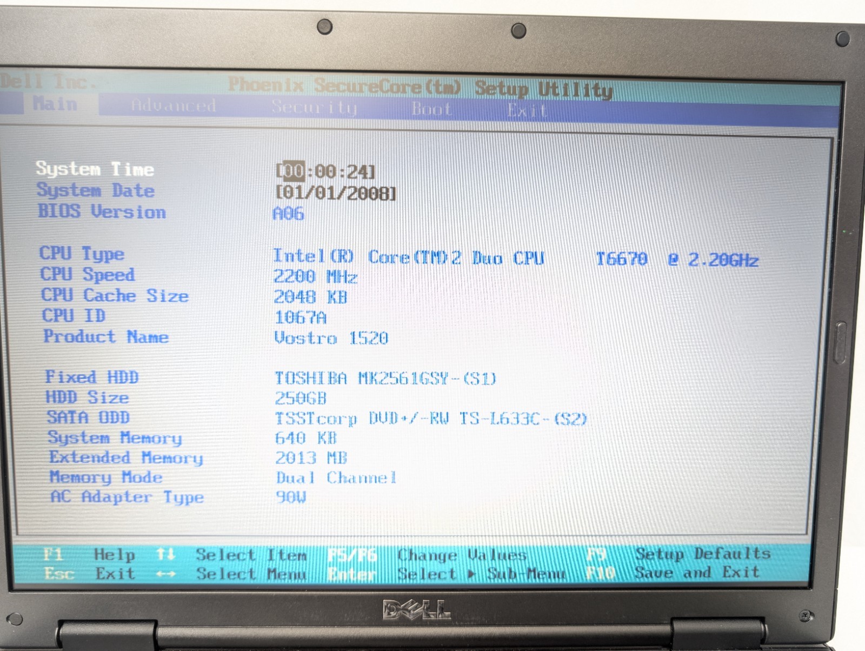Click the CPU ID label

tap(74, 315)
